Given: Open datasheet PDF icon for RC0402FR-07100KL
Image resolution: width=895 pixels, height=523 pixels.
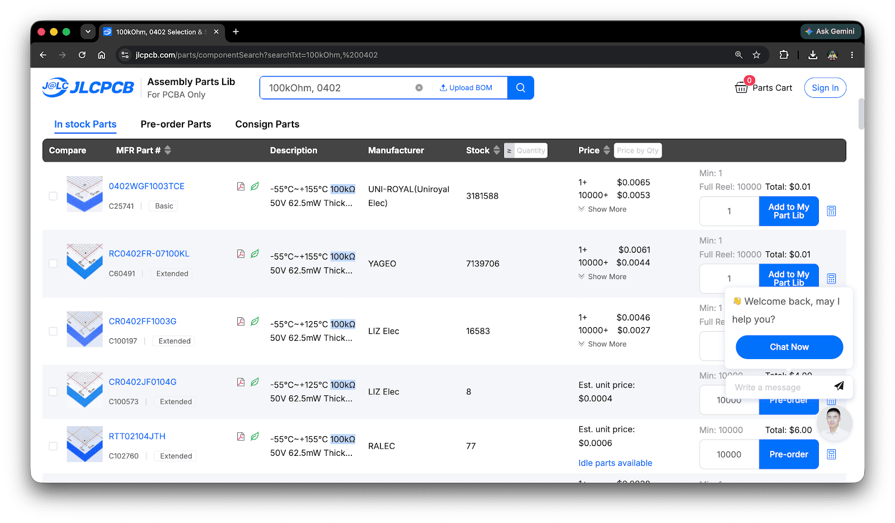Looking at the screenshot, I should [241, 254].
